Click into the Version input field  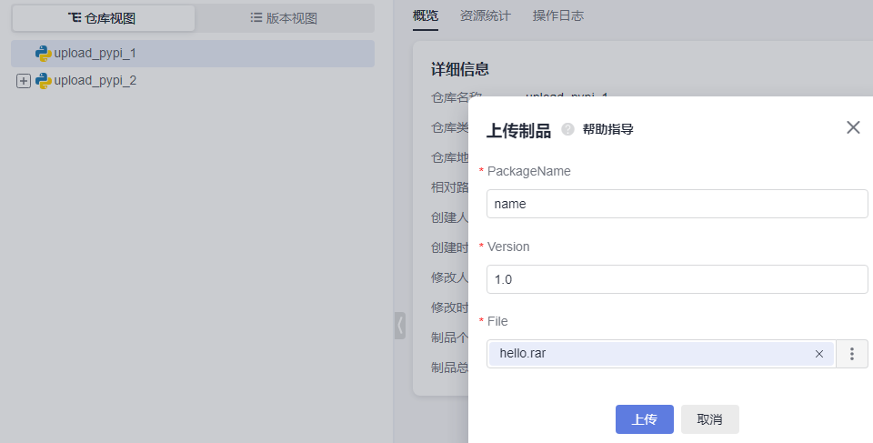pyautogui.click(x=677, y=279)
